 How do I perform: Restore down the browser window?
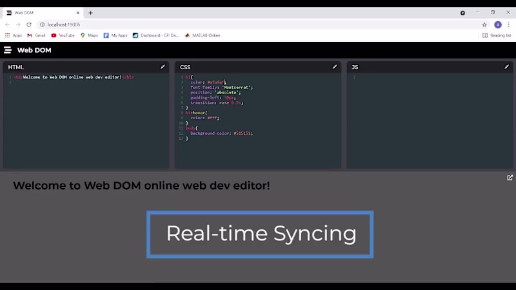click(493, 12)
